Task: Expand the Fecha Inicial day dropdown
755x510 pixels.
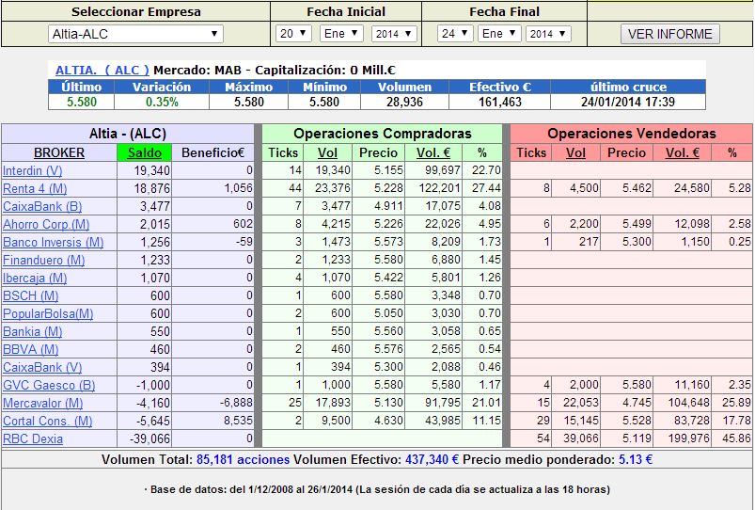Action: coord(293,34)
